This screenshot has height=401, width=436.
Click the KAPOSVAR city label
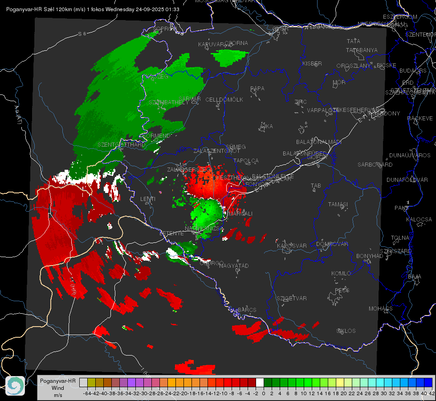point(292,246)
